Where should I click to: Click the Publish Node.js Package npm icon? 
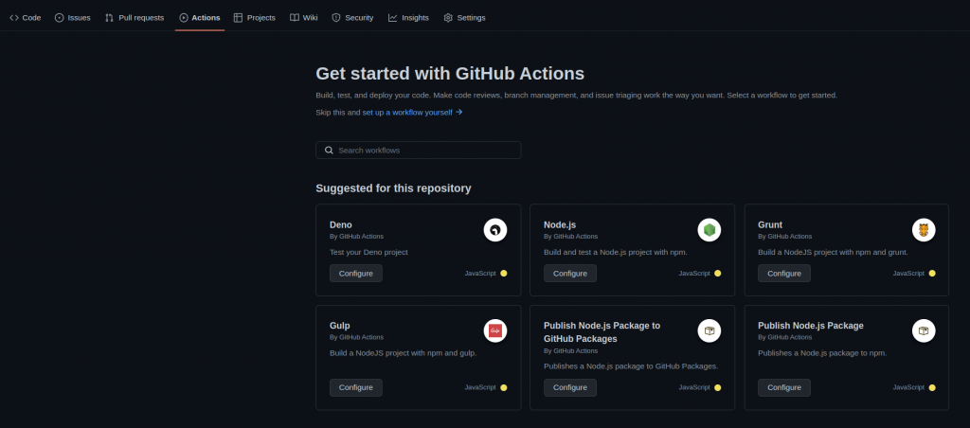coord(924,330)
